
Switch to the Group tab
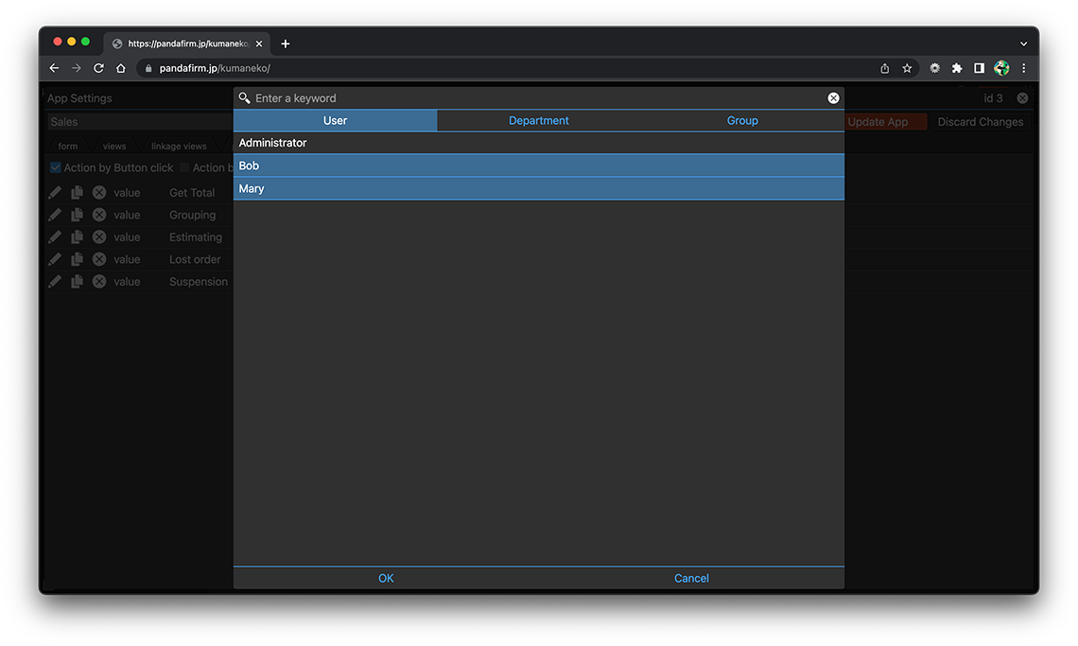coord(742,120)
